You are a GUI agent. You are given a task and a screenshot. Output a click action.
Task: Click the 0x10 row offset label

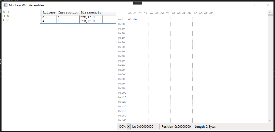click(121, 24)
